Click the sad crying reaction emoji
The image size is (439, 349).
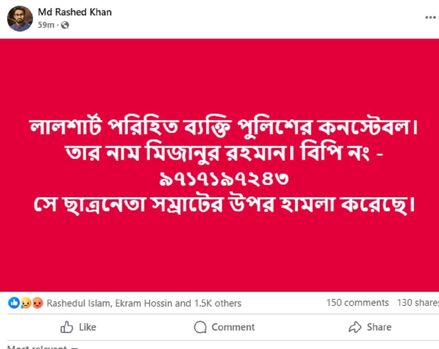click(26, 303)
